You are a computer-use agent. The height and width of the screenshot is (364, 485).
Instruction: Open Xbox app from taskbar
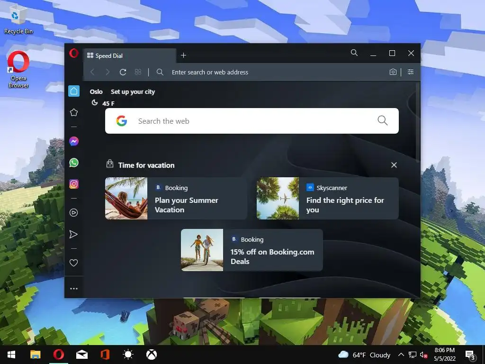click(151, 355)
